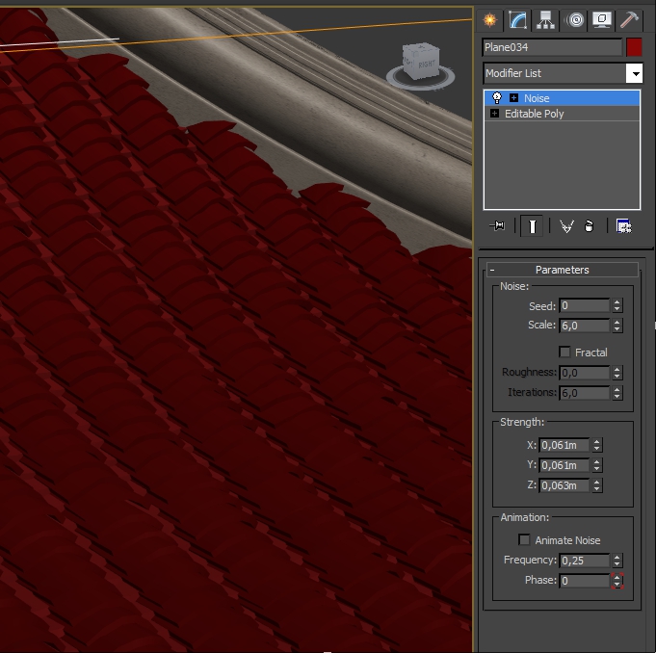
Task: Click the Strength Z spinner
Action: point(597,485)
